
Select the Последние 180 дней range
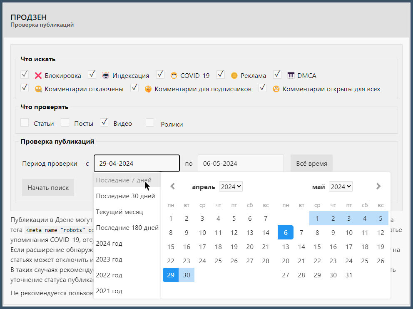tap(127, 228)
